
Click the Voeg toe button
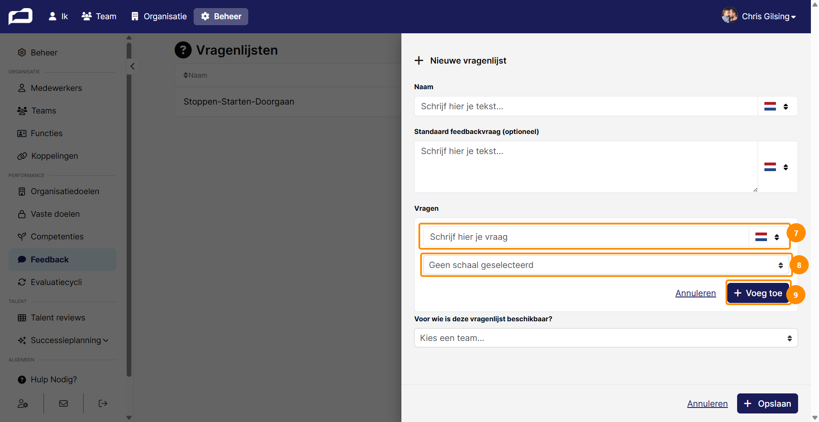tap(758, 293)
